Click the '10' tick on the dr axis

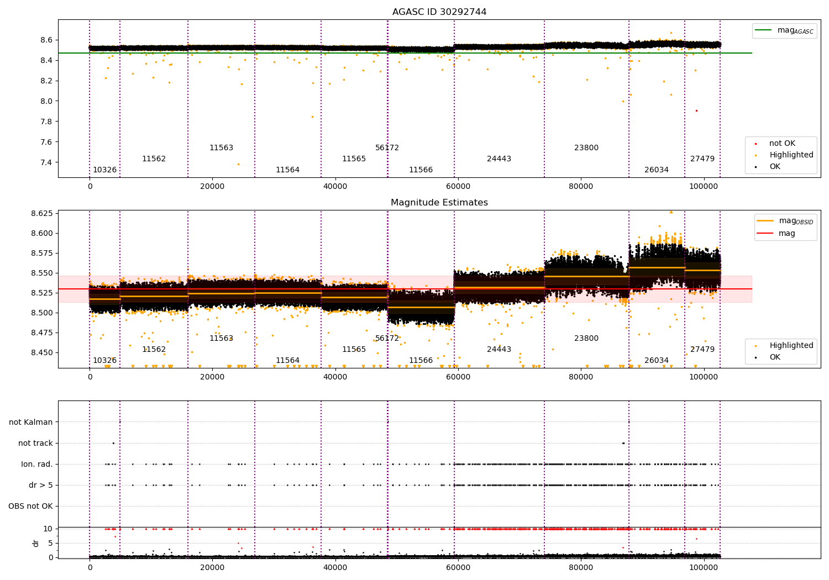48,529
